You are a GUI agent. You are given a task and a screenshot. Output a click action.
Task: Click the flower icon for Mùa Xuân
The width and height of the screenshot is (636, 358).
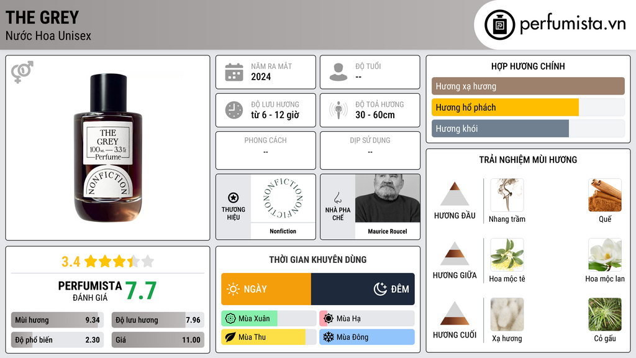(230, 319)
